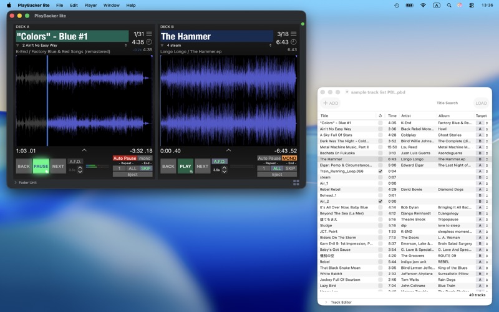Open Window menu
This screenshot has height=312, width=499.
click(x=112, y=6)
